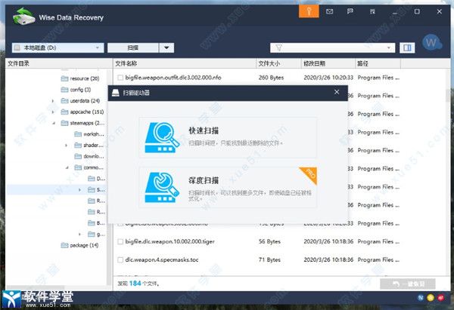The image size is (454, 310).
Task: Click the resource (20) folder icon
Action: point(64,78)
